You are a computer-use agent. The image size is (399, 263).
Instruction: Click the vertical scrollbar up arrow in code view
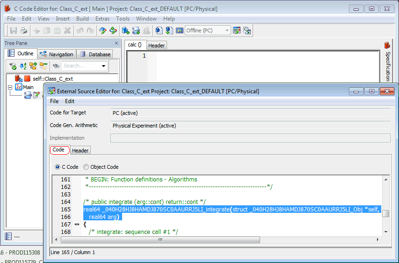pyautogui.click(x=386, y=180)
